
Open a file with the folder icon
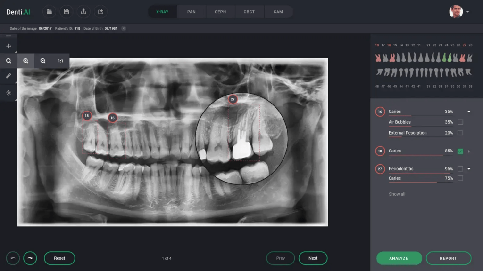(x=50, y=11)
